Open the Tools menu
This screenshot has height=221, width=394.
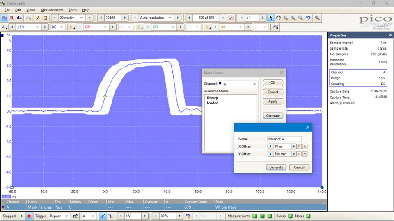point(73,10)
